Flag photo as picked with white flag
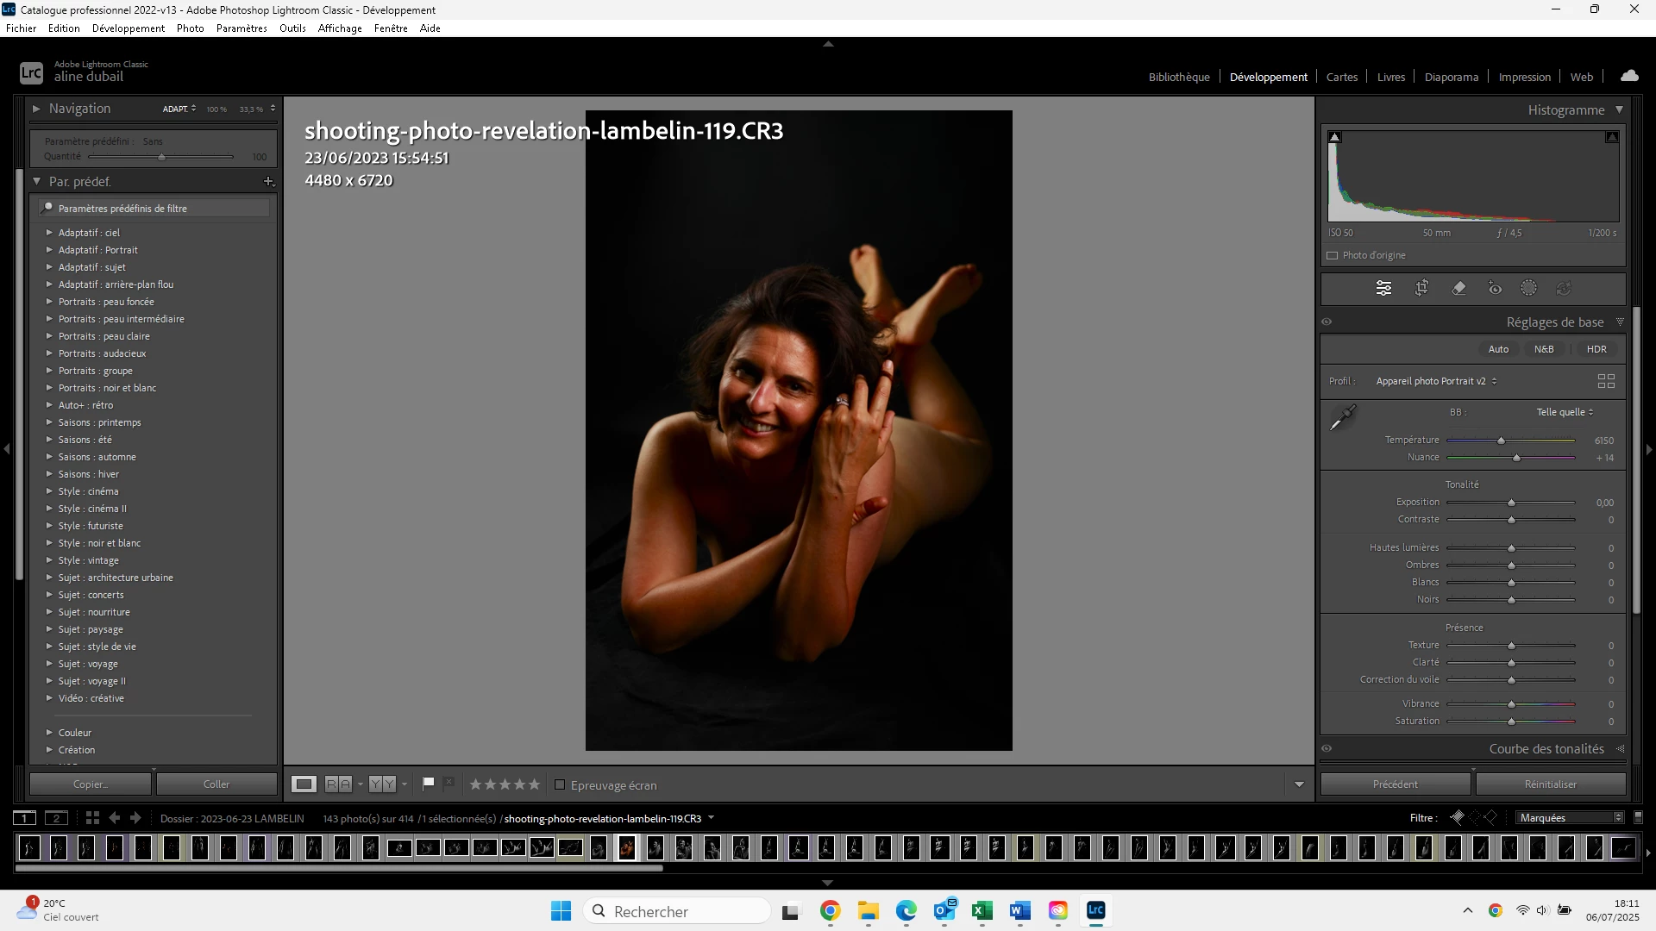This screenshot has height=931, width=1656. tap(428, 784)
